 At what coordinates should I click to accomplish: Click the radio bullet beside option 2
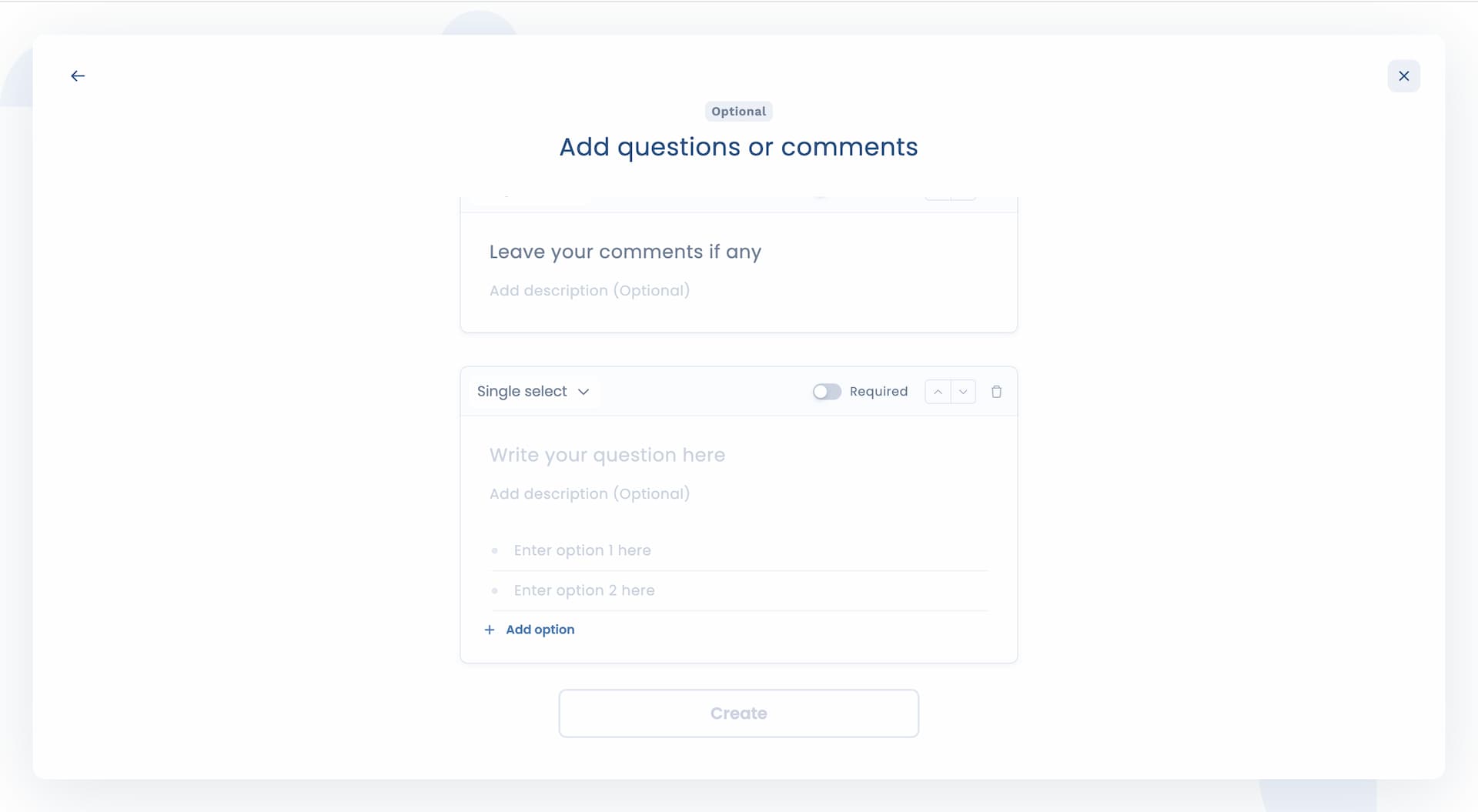[x=495, y=590]
